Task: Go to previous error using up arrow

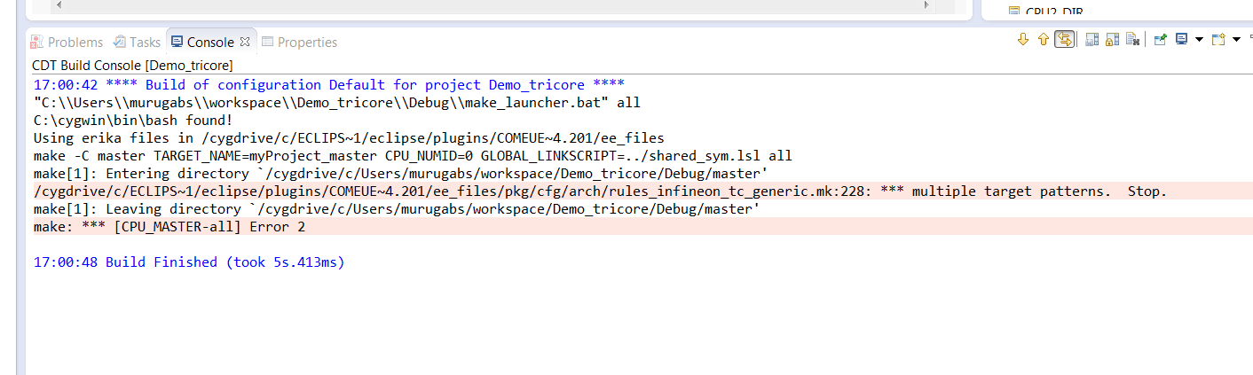Action: tap(1044, 40)
